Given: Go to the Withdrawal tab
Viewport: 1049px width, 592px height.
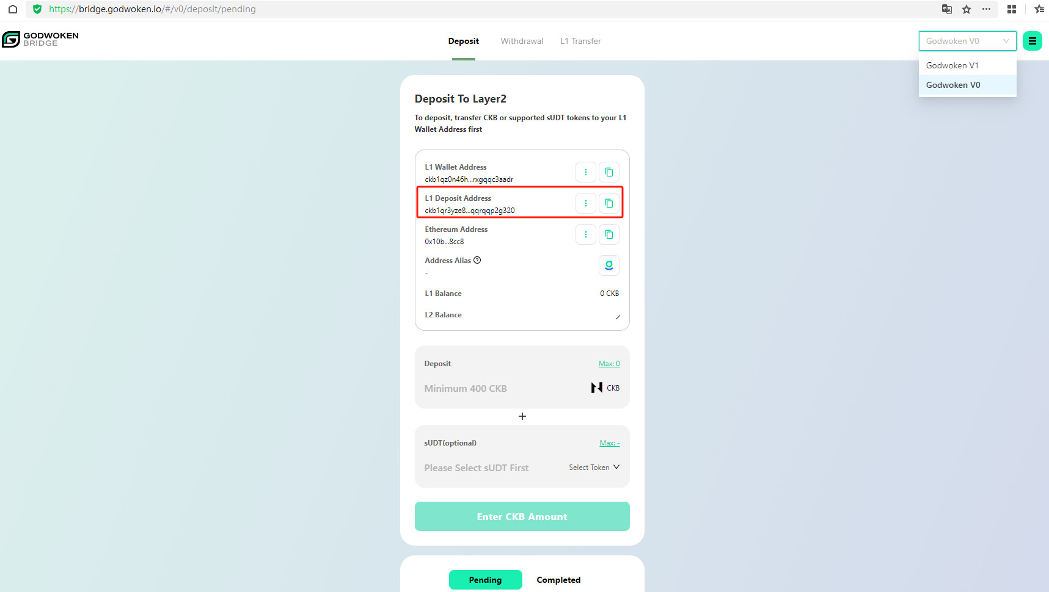Looking at the screenshot, I should click(x=522, y=41).
